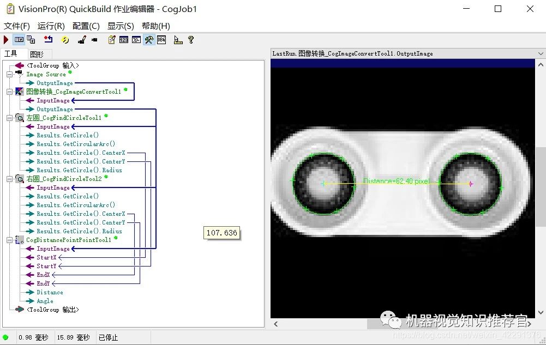Click the 123 results toolbar icon
The width and height of the screenshot is (546, 345).
click(124, 40)
